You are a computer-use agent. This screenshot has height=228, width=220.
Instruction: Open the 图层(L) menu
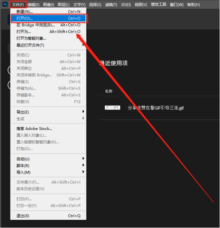point(64,5)
